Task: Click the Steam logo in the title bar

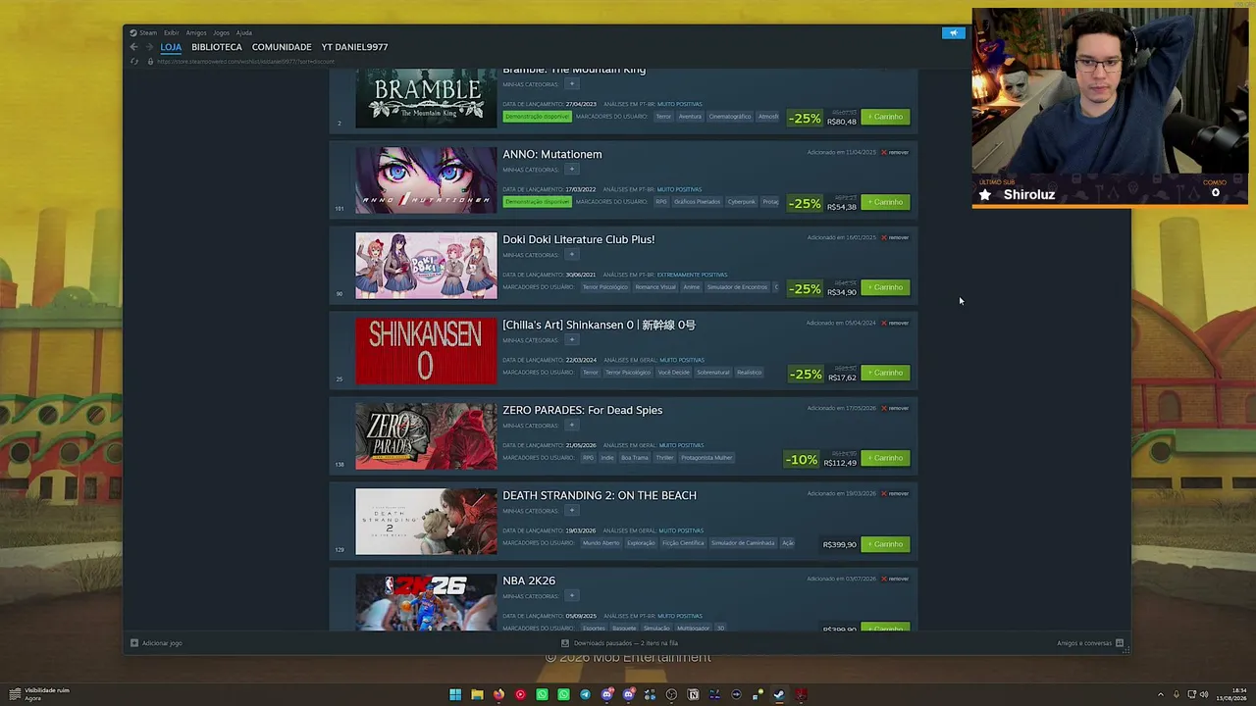Action: click(x=133, y=32)
